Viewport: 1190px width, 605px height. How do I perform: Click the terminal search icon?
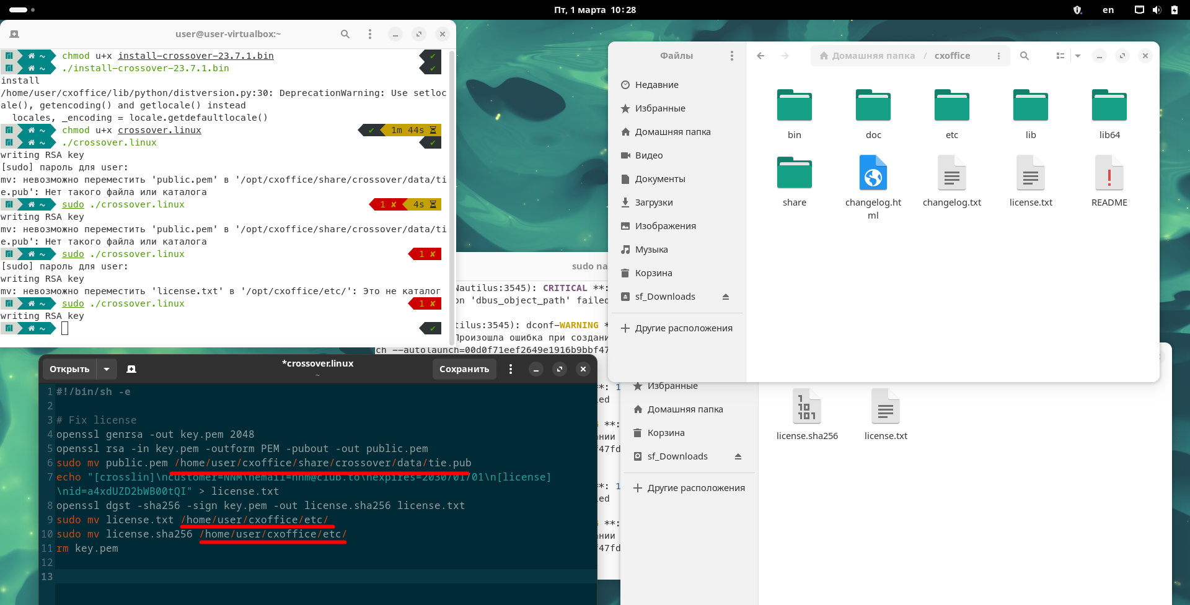(345, 34)
